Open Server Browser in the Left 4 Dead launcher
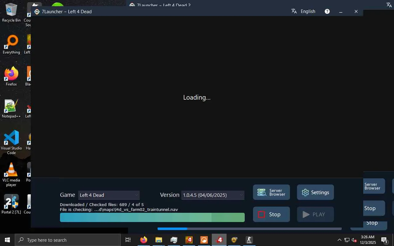 [271, 192]
